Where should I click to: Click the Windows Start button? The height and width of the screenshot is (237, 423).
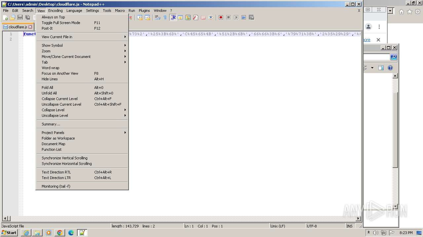(9, 233)
